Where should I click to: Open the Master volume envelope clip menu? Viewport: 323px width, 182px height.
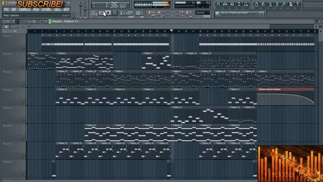tap(258, 89)
